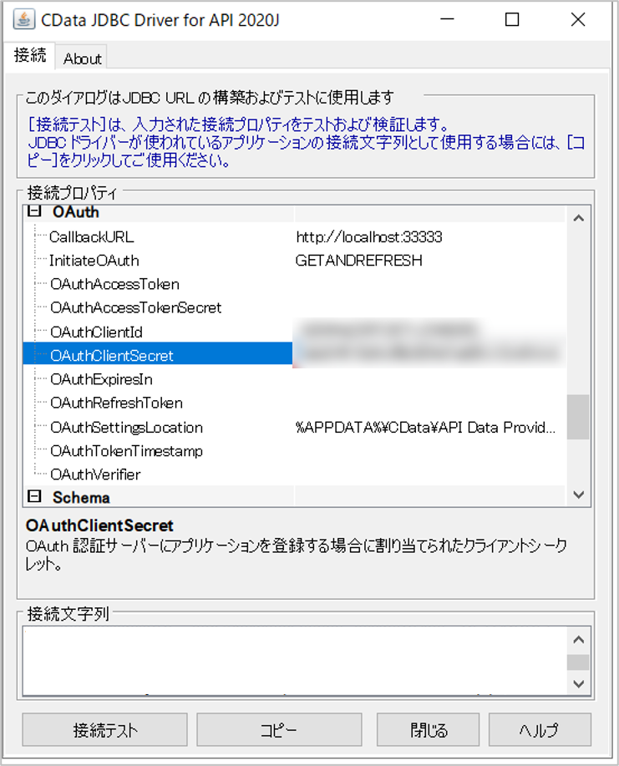
Task: Click the 閉じる button
Action: [x=428, y=730]
